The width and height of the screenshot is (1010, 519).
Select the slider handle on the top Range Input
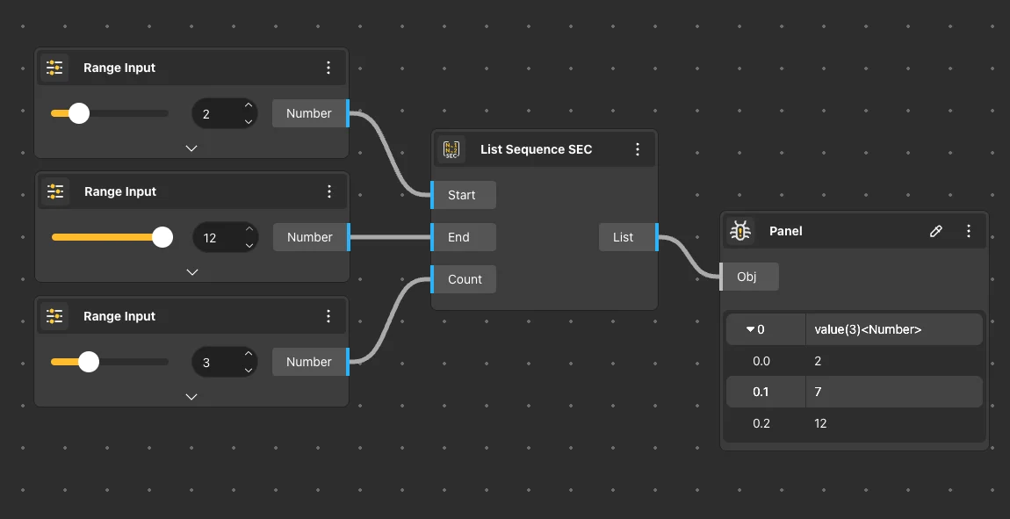point(80,113)
